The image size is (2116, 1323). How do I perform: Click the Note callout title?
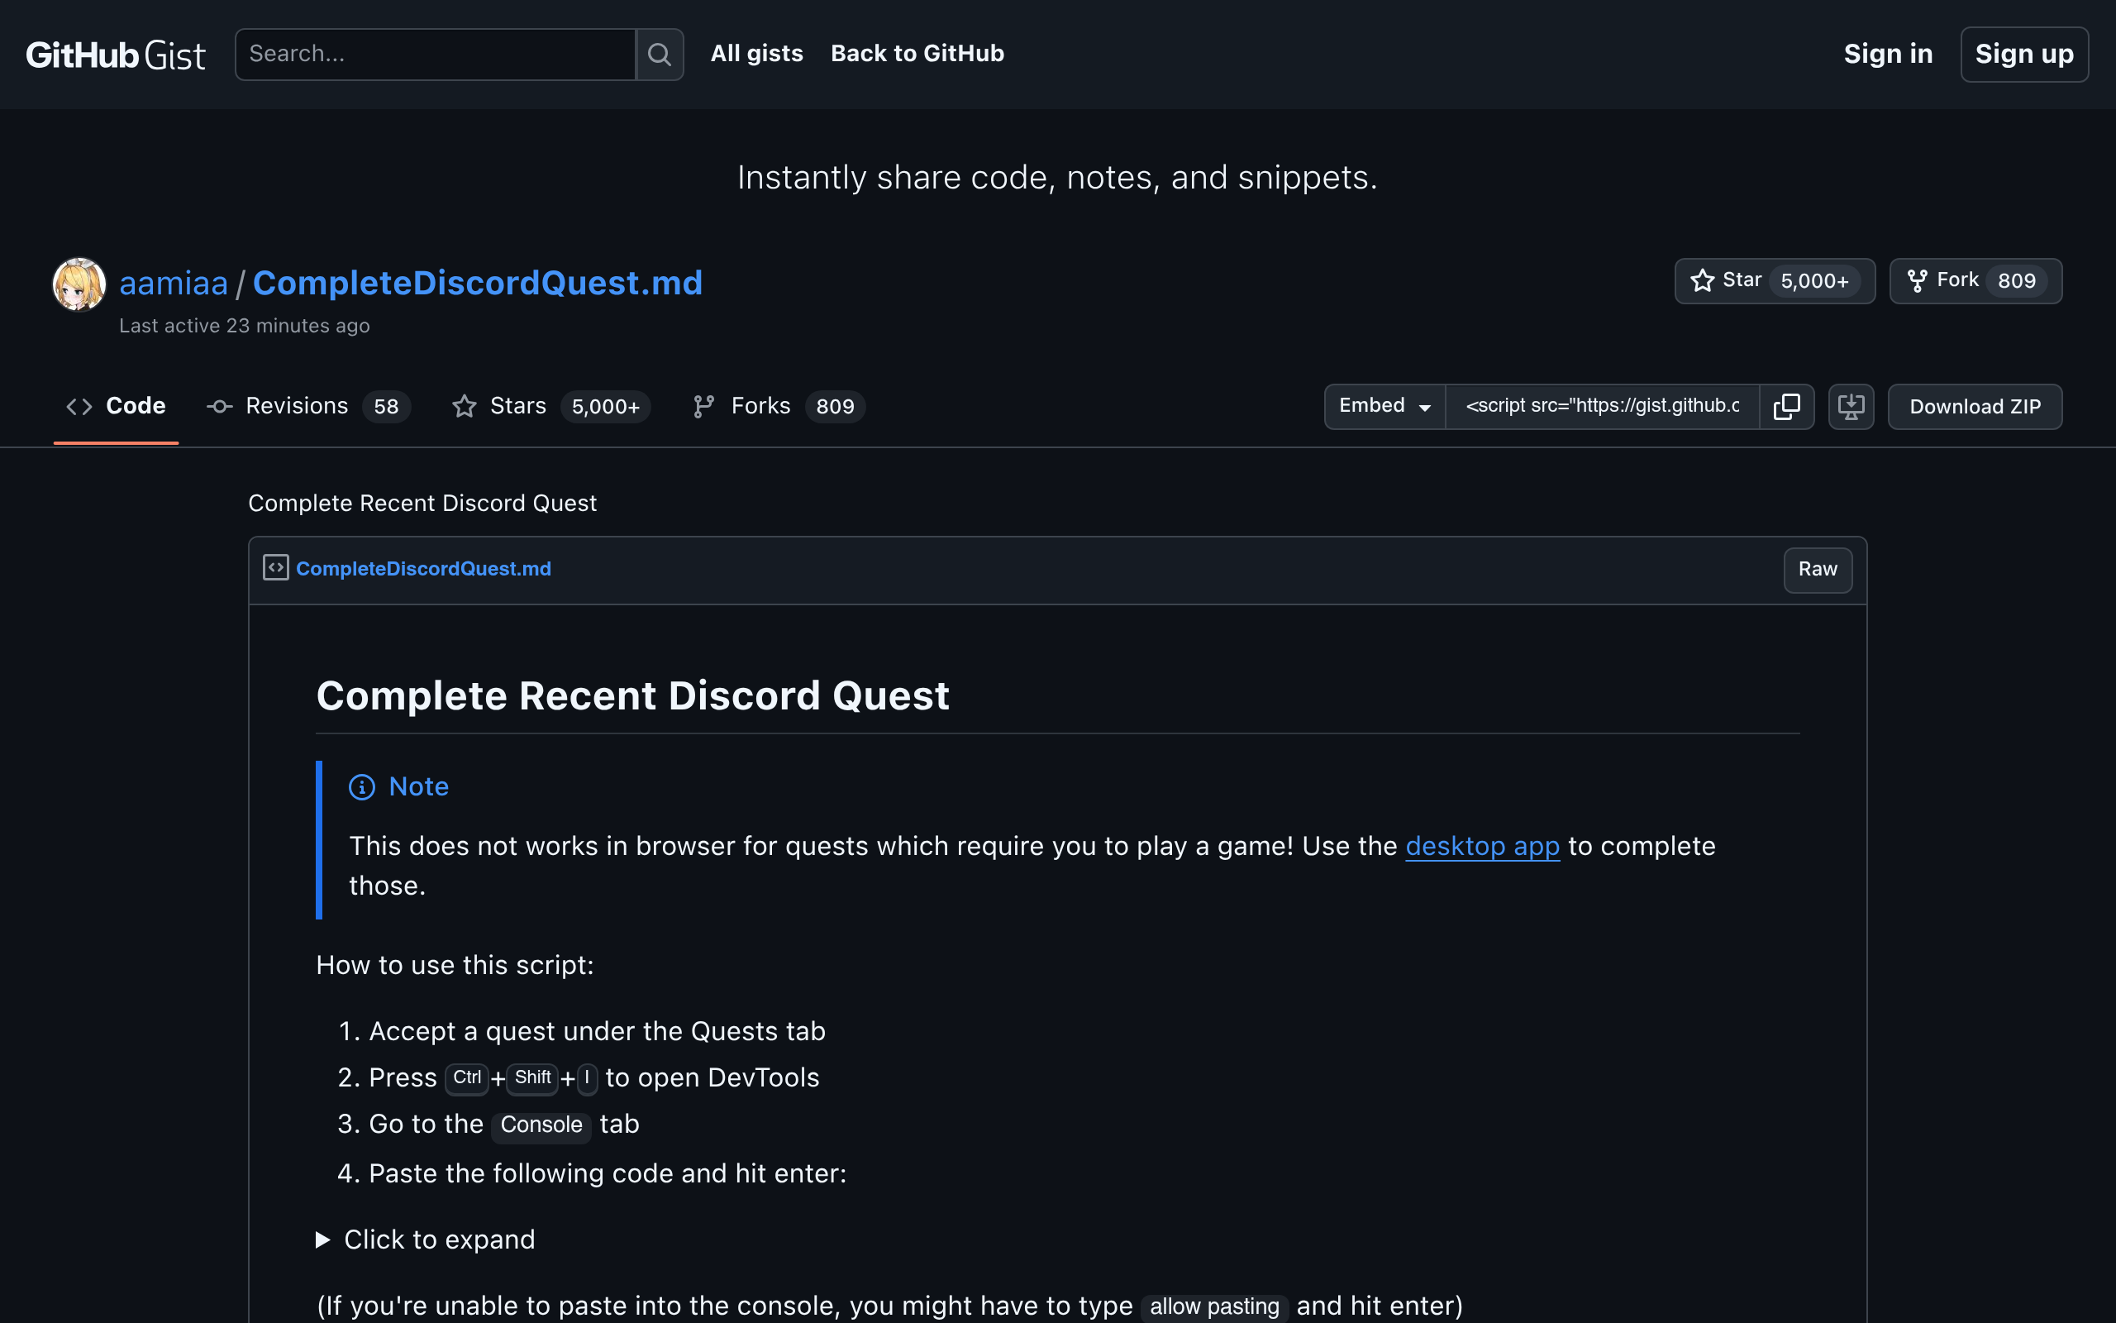pyautogui.click(x=418, y=786)
